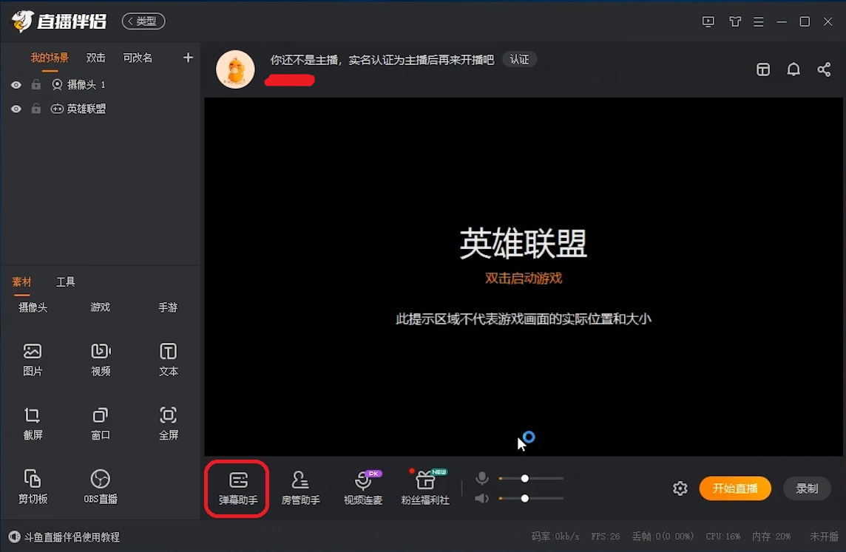The height and width of the screenshot is (552, 846).
Task: Open the 粉丝福利社 fan welfare panel
Action: (x=425, y=486)
